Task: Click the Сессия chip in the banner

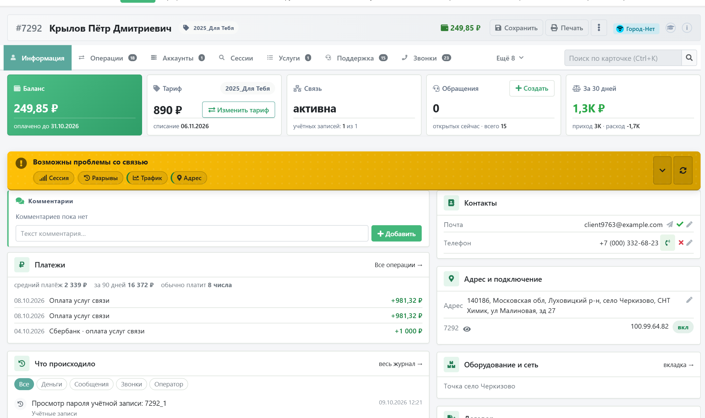Action: [x=54, y=178]
